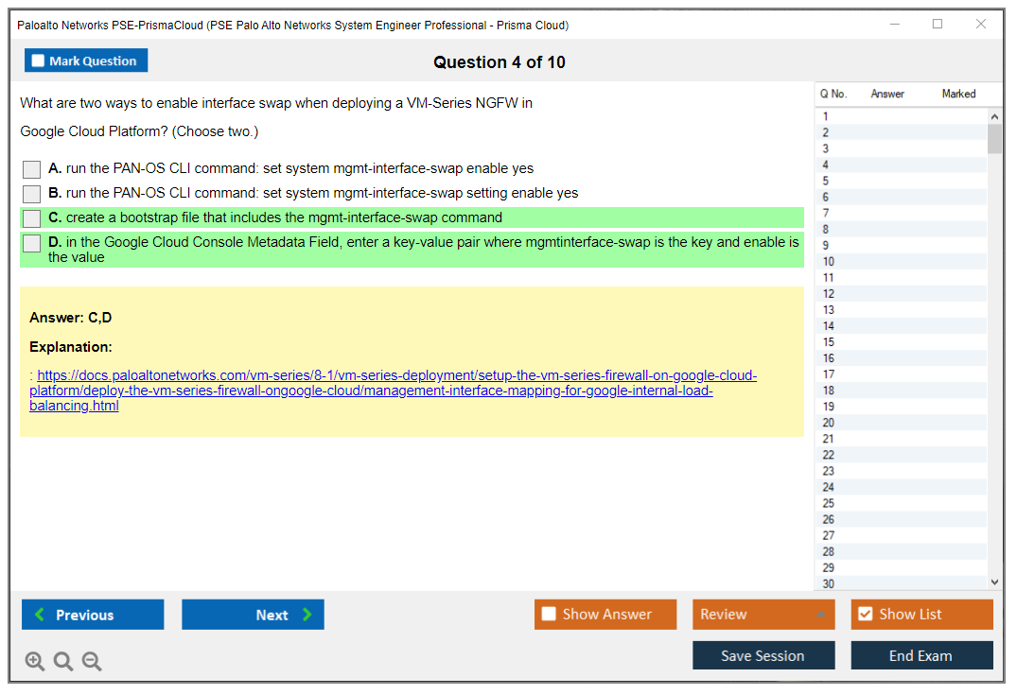
Task: Click the green left arrow on Previous
Action: (x=40, y=615)
